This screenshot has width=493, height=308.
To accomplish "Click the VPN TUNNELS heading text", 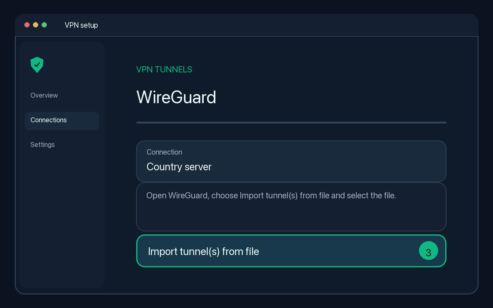I will (164, 70).
